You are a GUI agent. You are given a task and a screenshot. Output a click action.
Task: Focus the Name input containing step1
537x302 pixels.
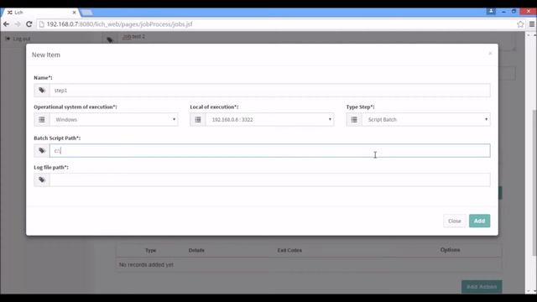(270, 91)
